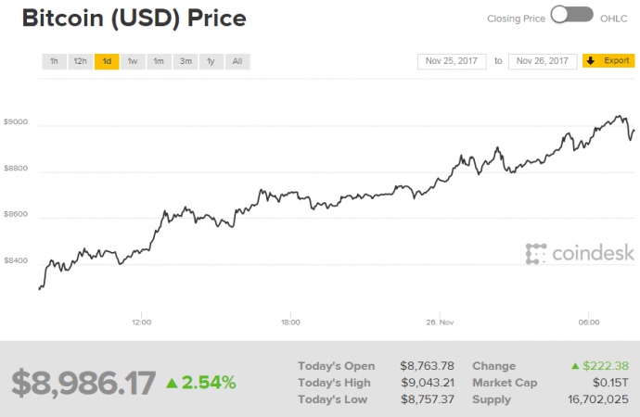The height and width of the screenshot is (417, 640).
Task: Click the OHLC label
Action: [614, 18]
